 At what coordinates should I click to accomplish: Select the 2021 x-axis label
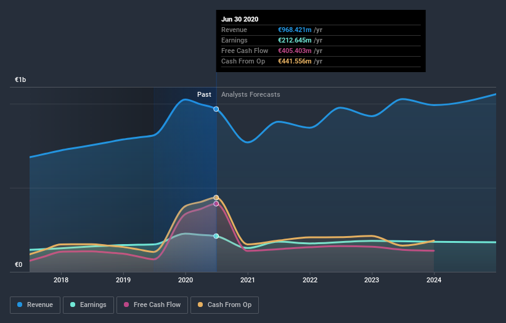click(248, 280)
